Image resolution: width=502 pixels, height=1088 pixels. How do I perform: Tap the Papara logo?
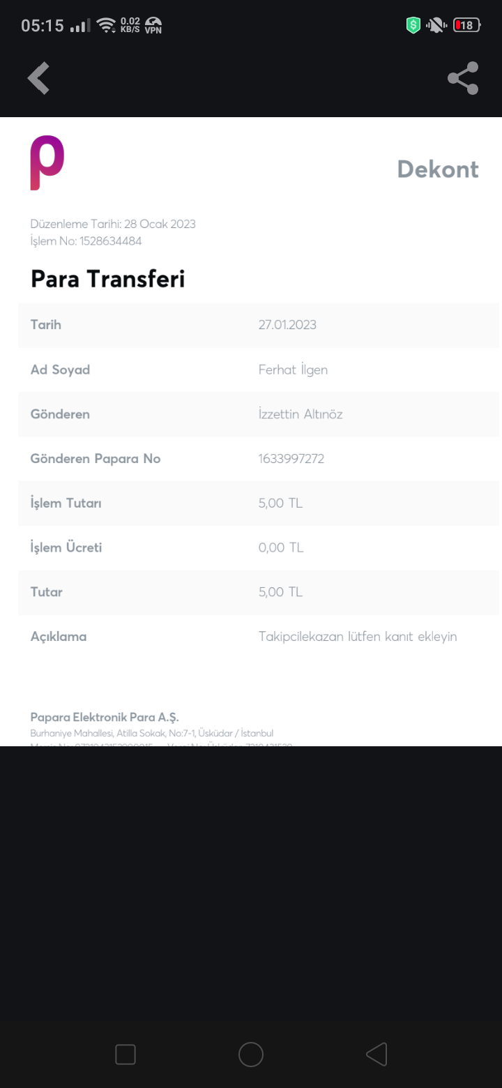[x=47, y=163]
